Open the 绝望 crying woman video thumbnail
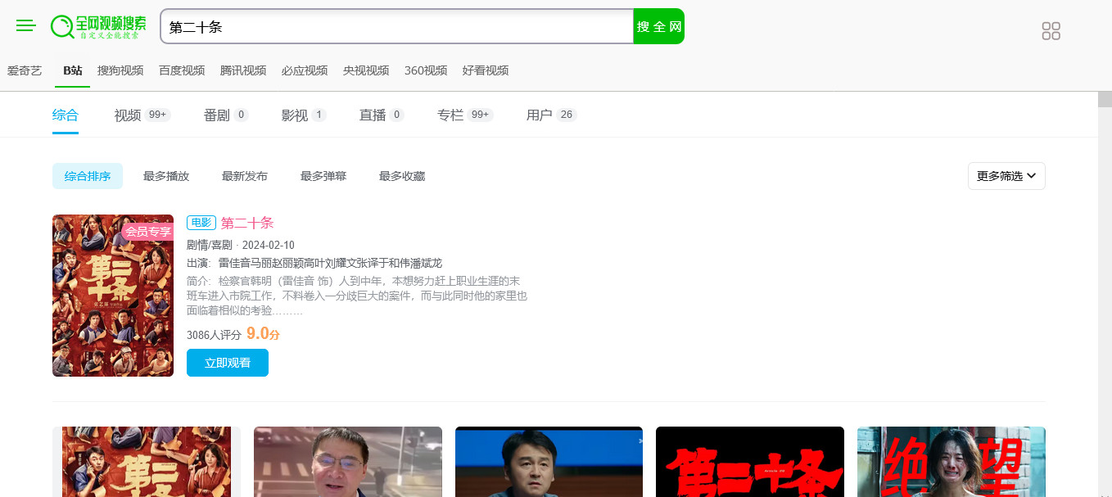This screenshot has height=497, width=1112. point(952,462)
